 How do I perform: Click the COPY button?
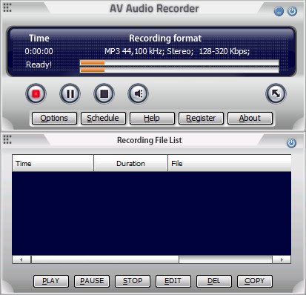pyautogui.click(x=255, y=281)
